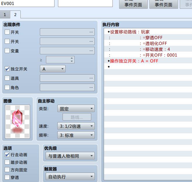Select the pink crystal event image
This screenshot has width=192, height=182.
click(x=17, y=122)
